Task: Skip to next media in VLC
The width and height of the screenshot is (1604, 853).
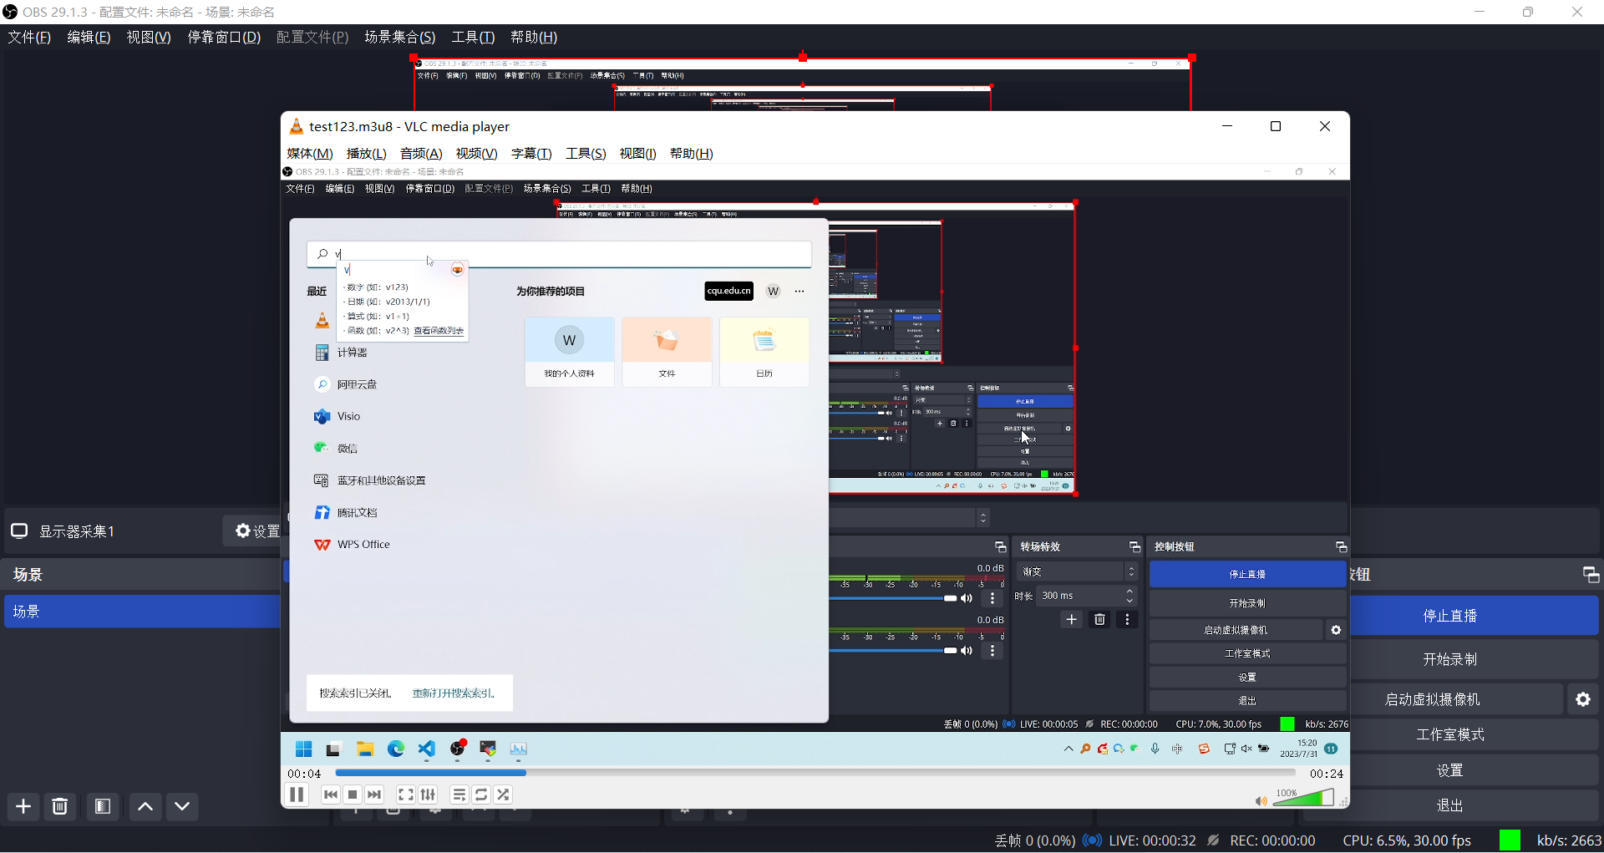Action: [x=374, y=795]
